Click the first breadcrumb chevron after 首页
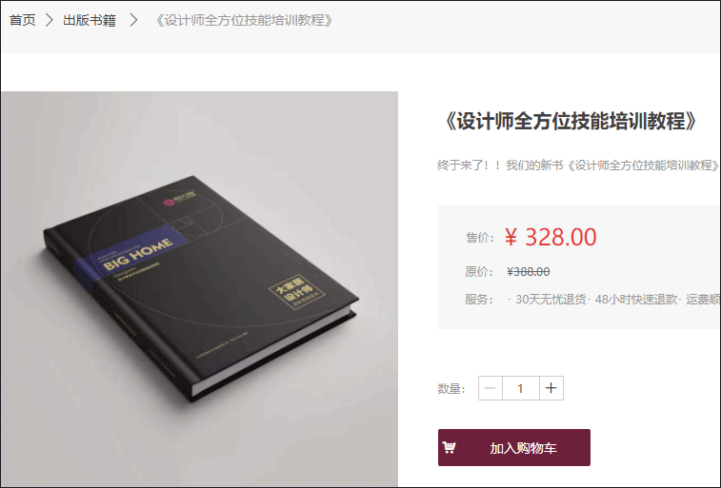 point(50,20)
